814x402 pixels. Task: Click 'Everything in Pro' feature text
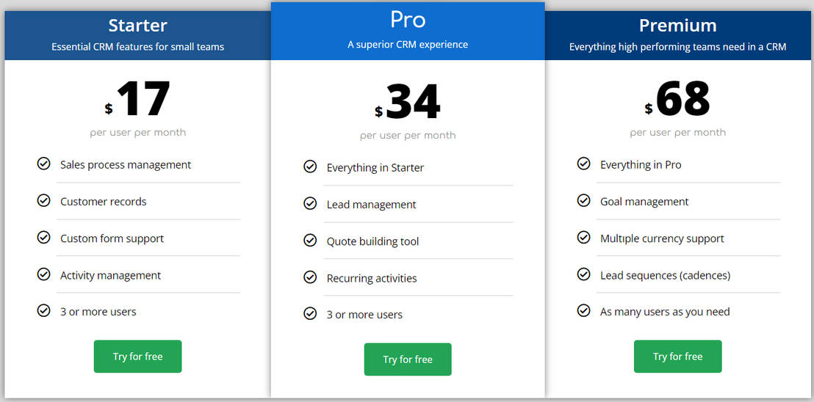tap(641, 165)
